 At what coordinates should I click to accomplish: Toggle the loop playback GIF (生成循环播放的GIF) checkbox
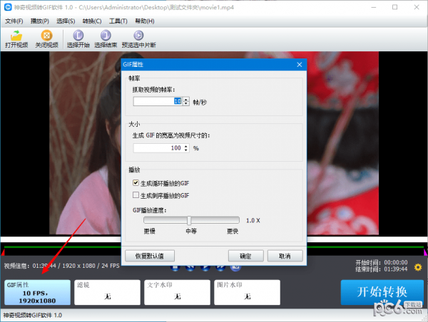click(x=137, y=184)
